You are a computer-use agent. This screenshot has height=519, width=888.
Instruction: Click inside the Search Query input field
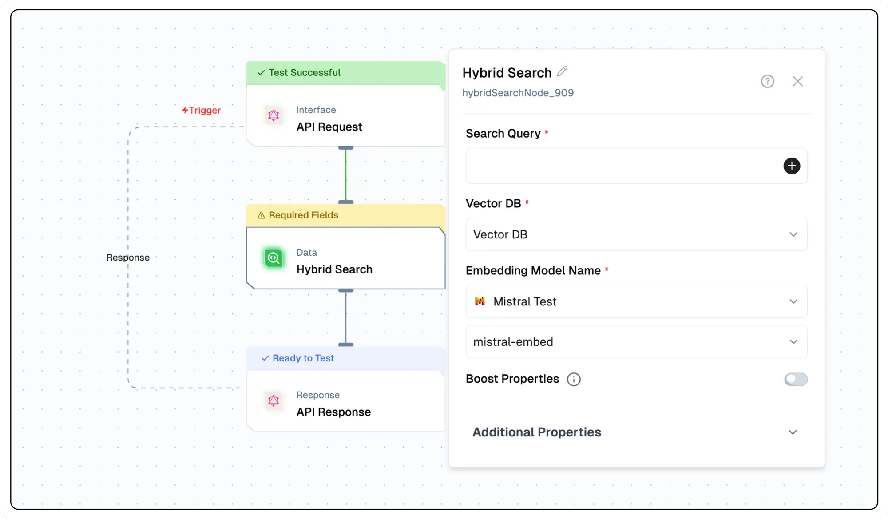(x=622, y=166)
